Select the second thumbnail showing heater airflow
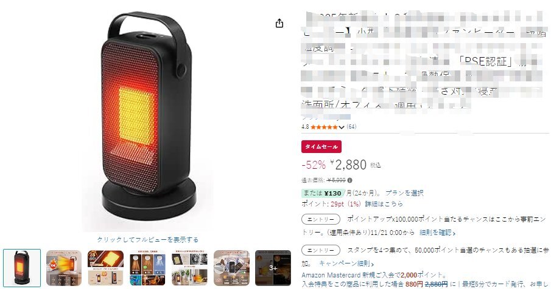Screen dimensions: 551x289 tap(64, 268)
